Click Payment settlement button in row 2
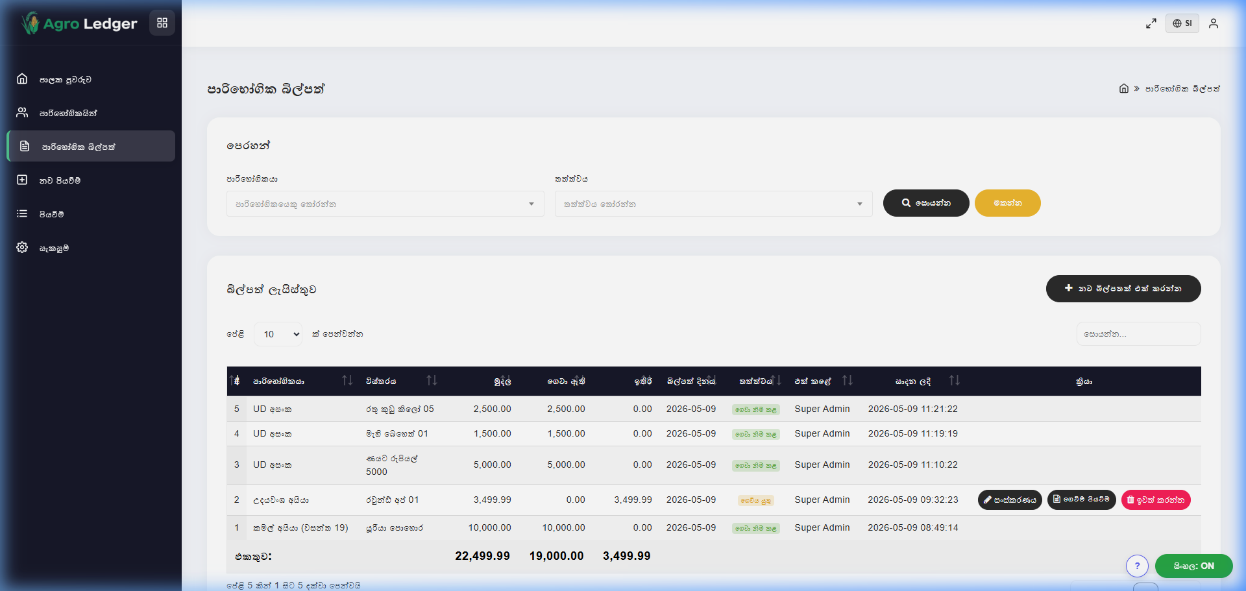The height and width of the screenshot is (591, 1246). (x=1082, y=500)
